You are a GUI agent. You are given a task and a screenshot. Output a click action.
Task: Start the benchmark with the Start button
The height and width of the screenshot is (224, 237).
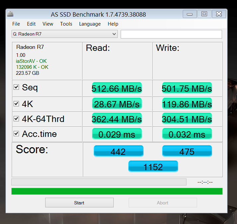point(79,203)
